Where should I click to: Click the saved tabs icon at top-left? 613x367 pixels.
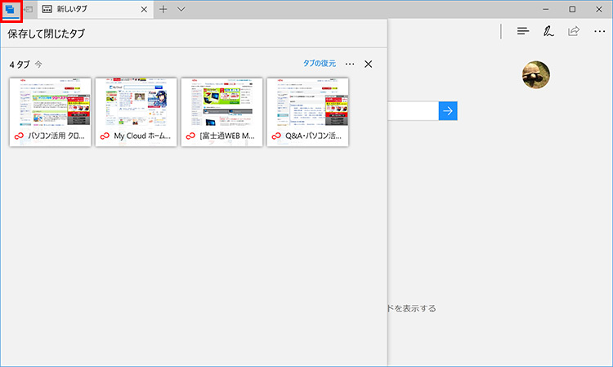tap(11, 9)
